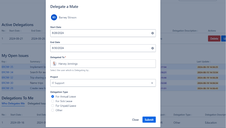Image resolution: width=226 pixels, height=128 pixels.
Task: Open issue BROW-35 link
Action: tap(7, 67)
